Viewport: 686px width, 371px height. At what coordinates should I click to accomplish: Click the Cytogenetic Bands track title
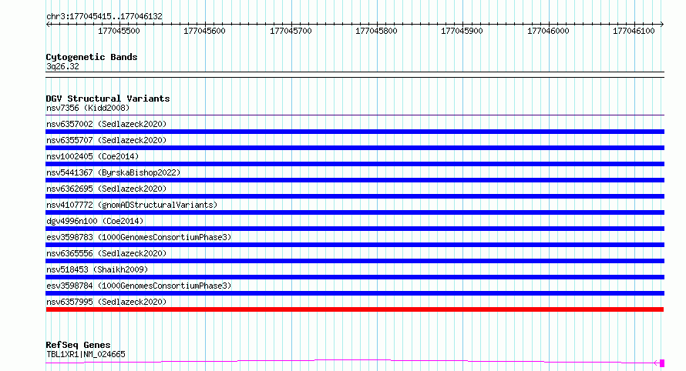coord(92,57)
